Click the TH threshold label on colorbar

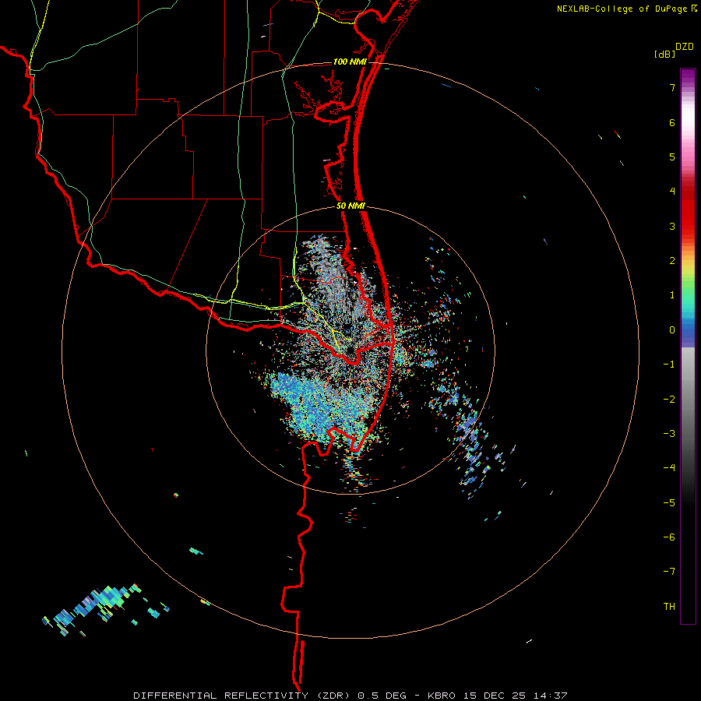tap(669, 606)
